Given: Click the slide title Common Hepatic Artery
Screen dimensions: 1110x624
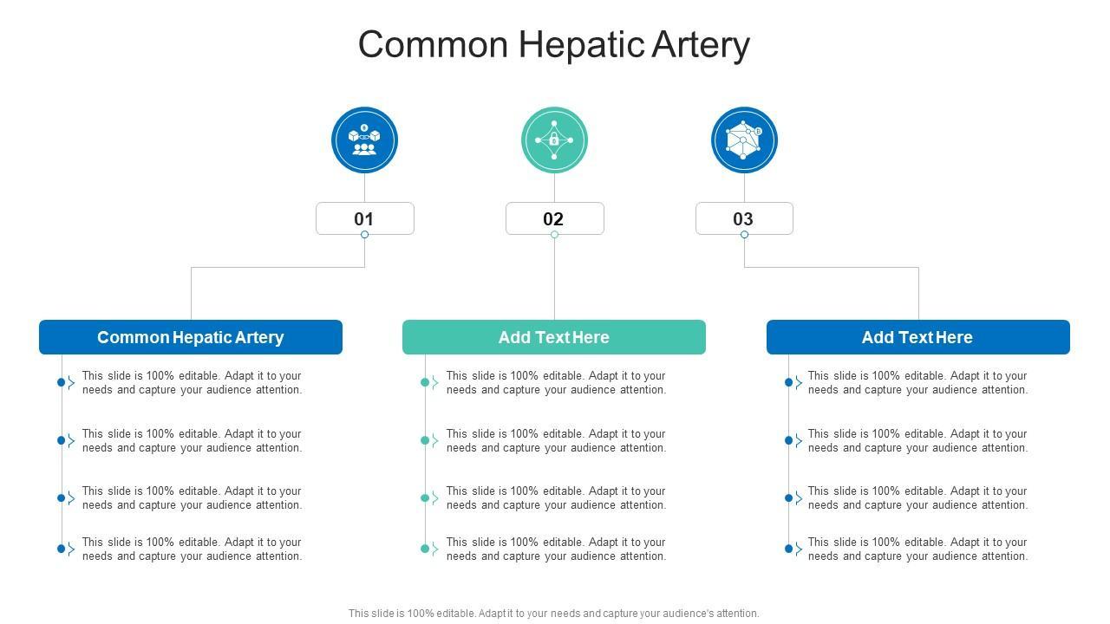Looking at the screenshot, I should tap(554, 44).
